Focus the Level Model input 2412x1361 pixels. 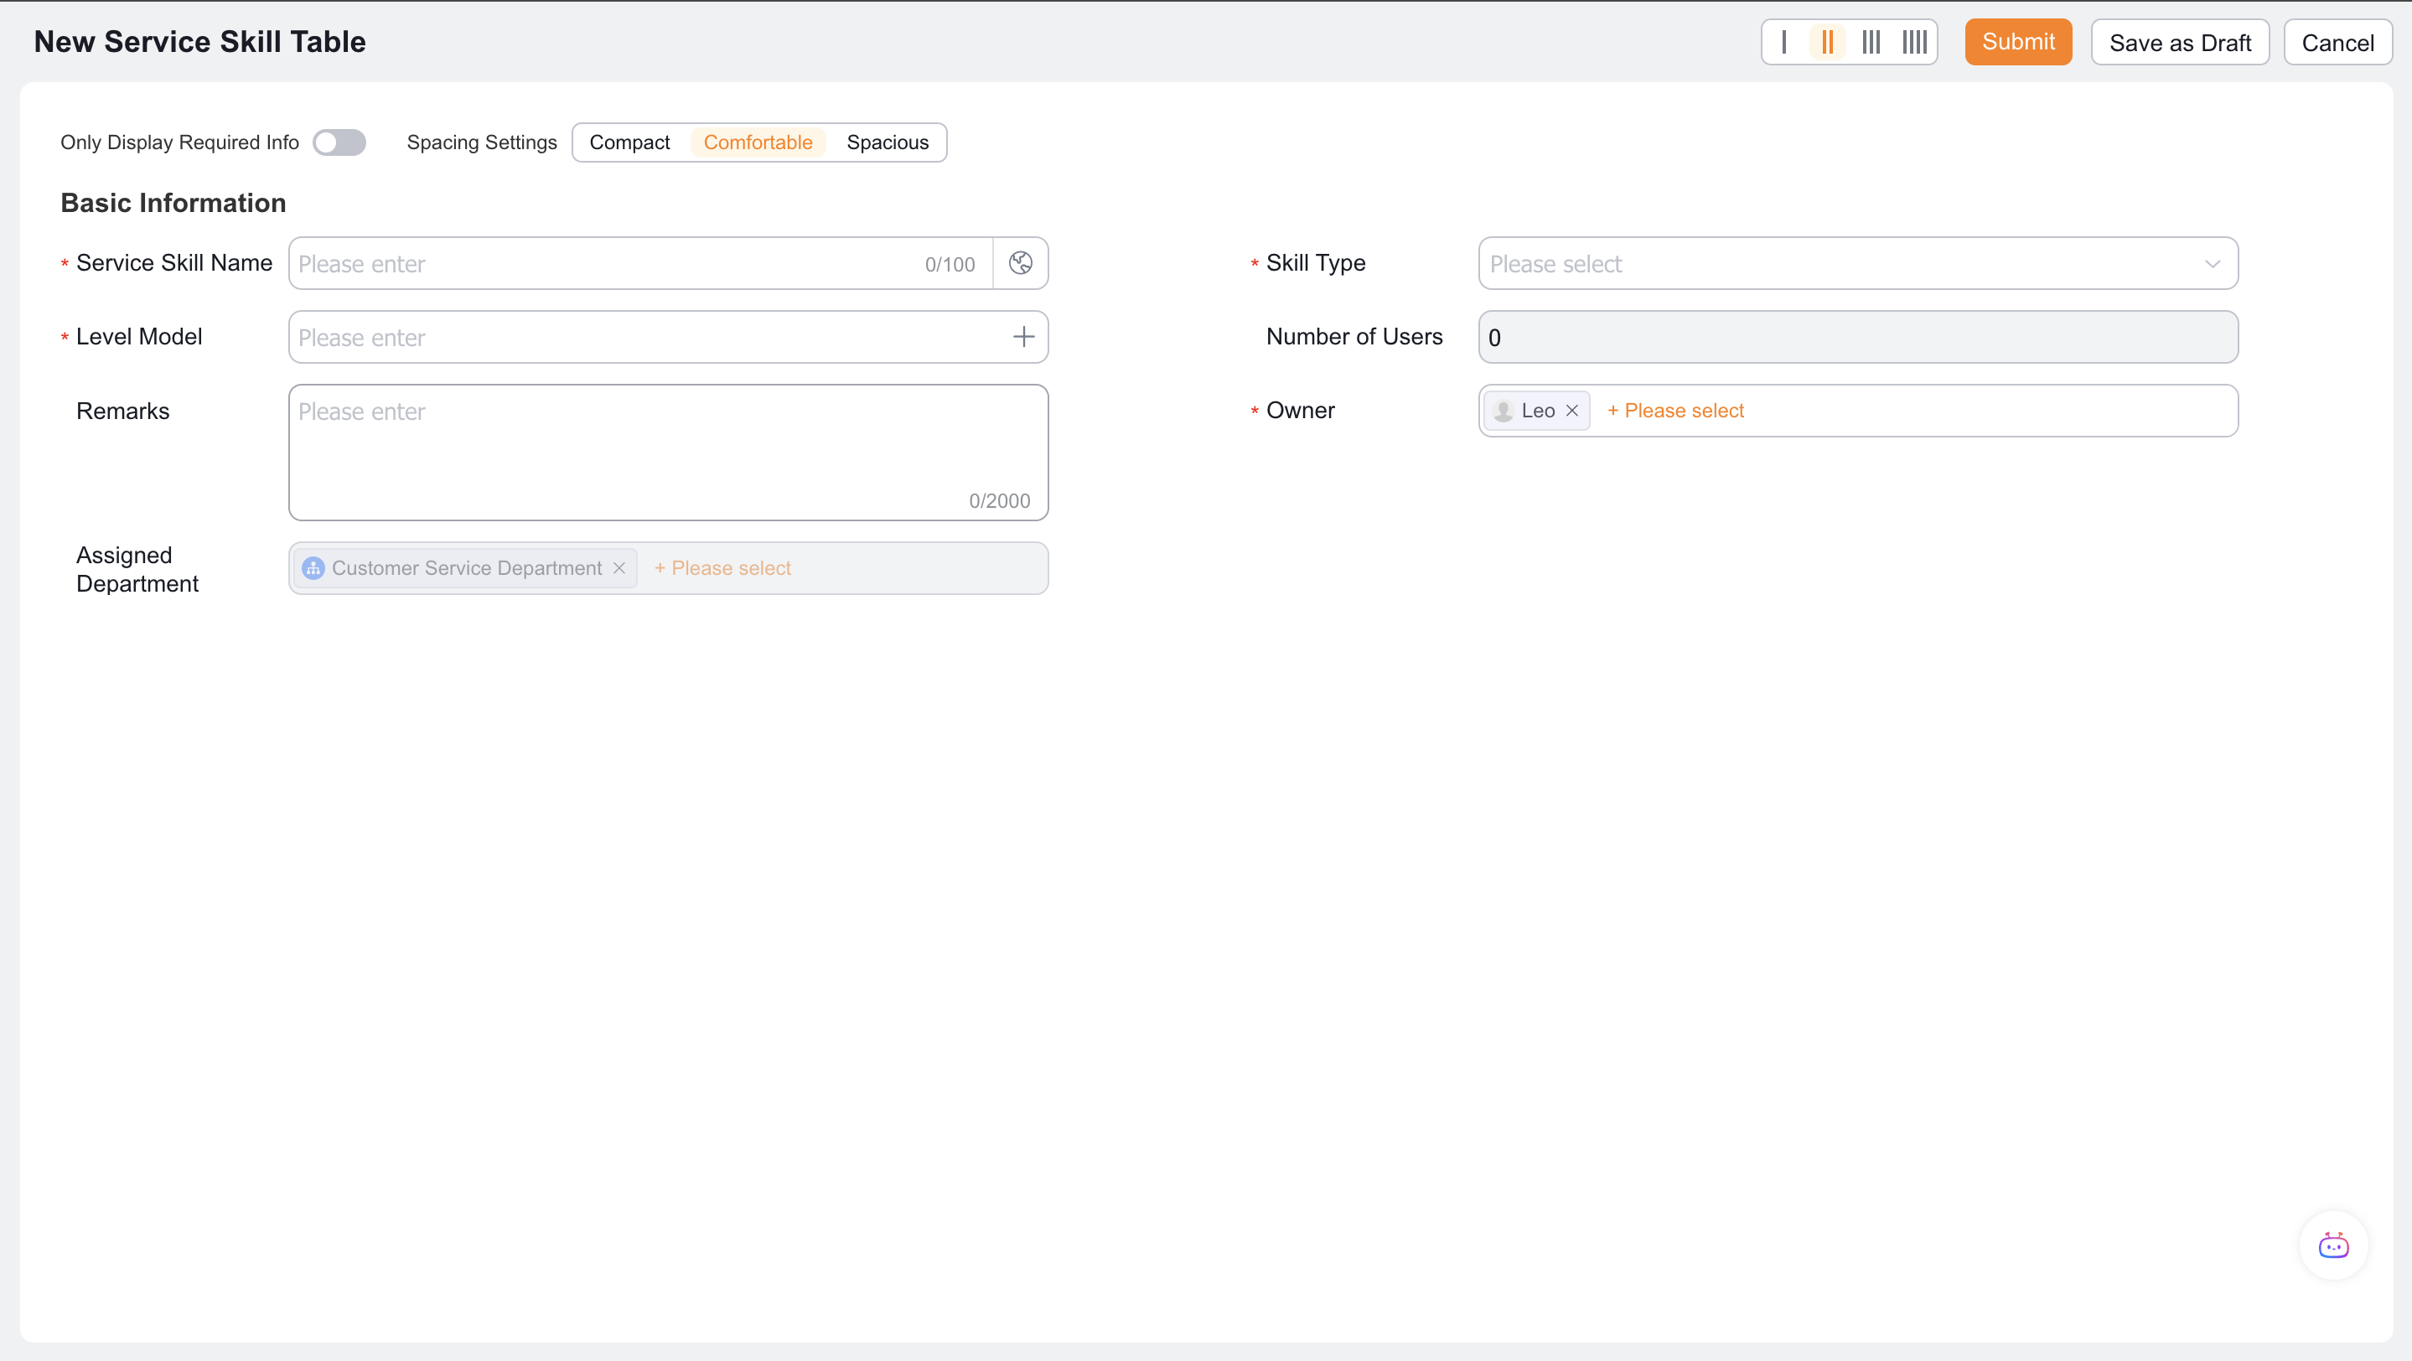(669, 337)
